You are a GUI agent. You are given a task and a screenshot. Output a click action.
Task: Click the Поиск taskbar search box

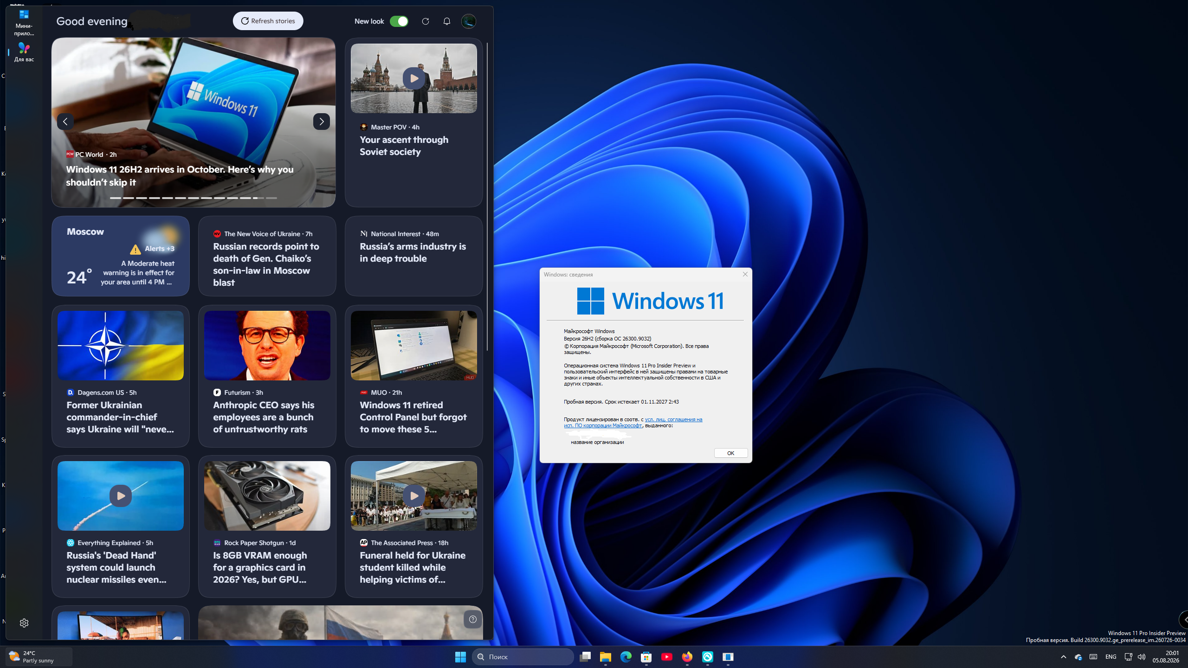[523, 657]
